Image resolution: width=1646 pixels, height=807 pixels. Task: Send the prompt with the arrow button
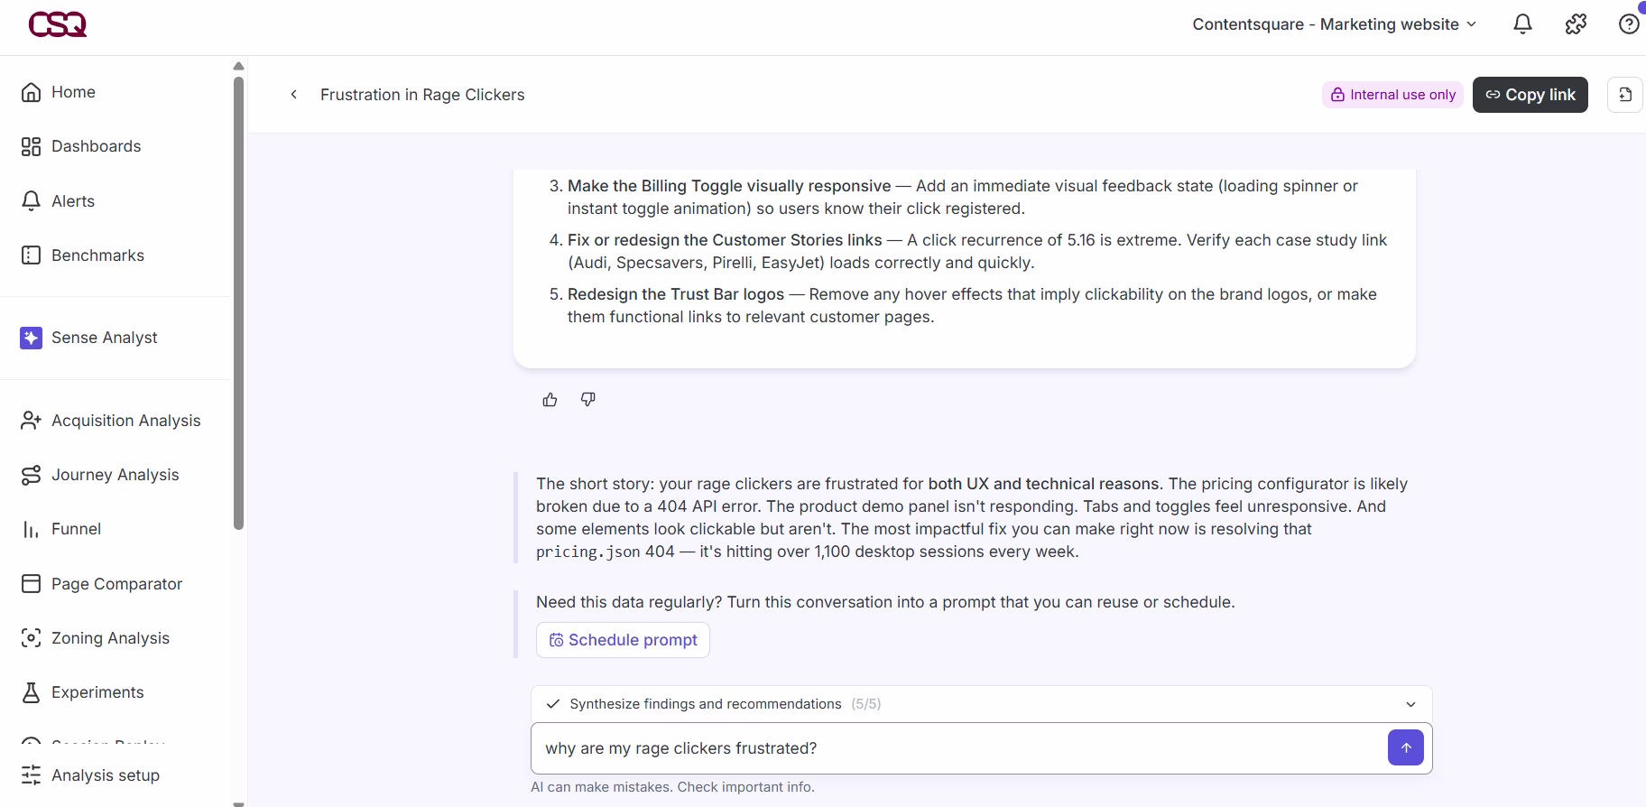1405,747
